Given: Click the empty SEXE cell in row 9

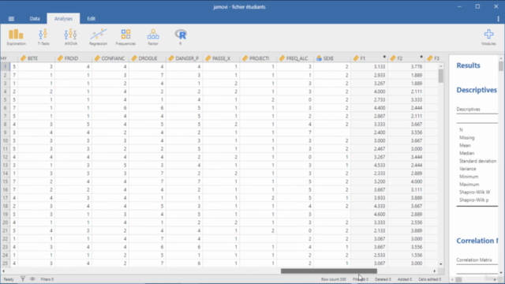Looking at the screenshot, I should (x=333, y=133).
